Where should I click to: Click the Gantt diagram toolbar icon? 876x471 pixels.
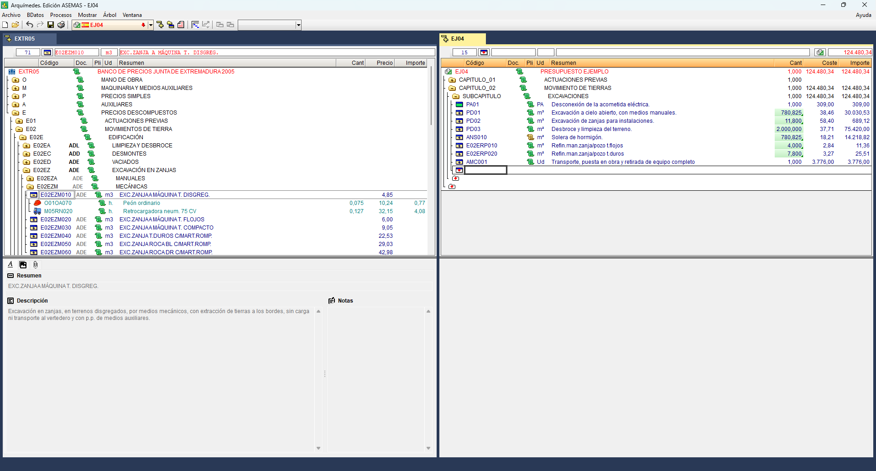195,25
